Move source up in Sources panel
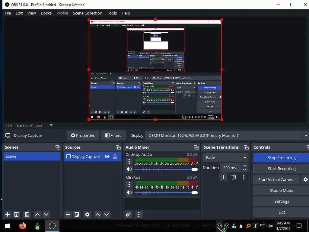Screen dimensions: 309x232 [x=98, y=214]
